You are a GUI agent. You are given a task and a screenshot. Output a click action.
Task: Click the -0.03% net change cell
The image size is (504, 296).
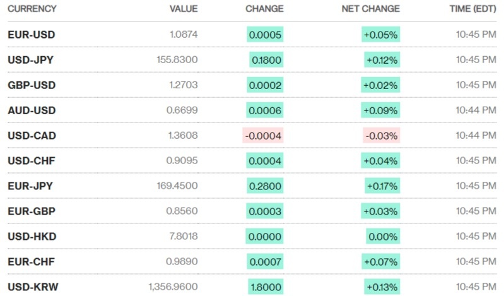click(x=381, y=136)
